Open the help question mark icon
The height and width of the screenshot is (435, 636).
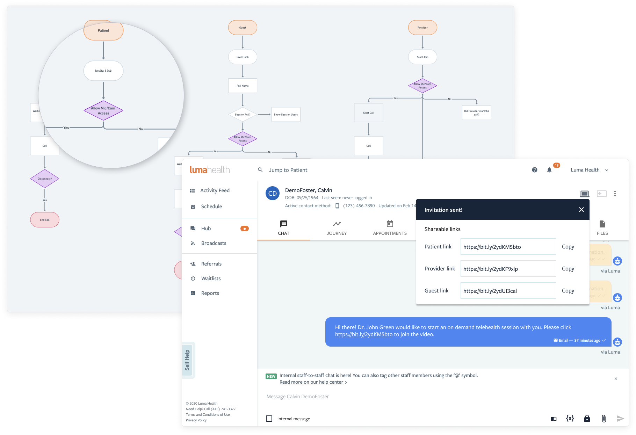(534, 170)
